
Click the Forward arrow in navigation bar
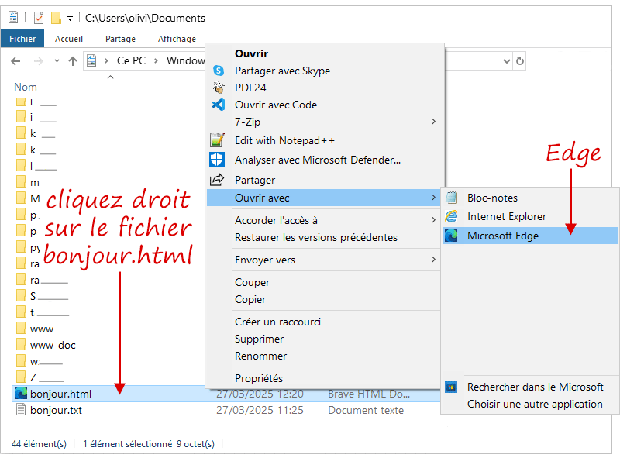38,61
